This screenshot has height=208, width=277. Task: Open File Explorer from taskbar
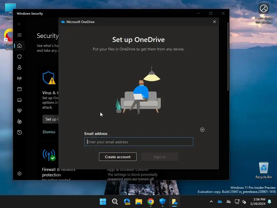click(x=139, y=201)
